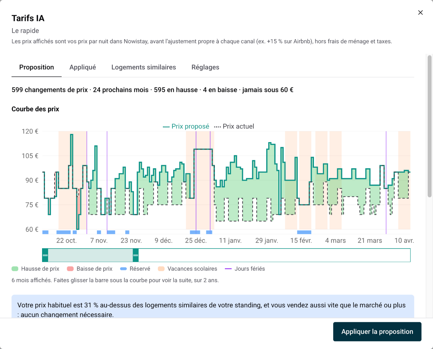Toggle the Prix actuel series in the chart legend

click(234, 126)
